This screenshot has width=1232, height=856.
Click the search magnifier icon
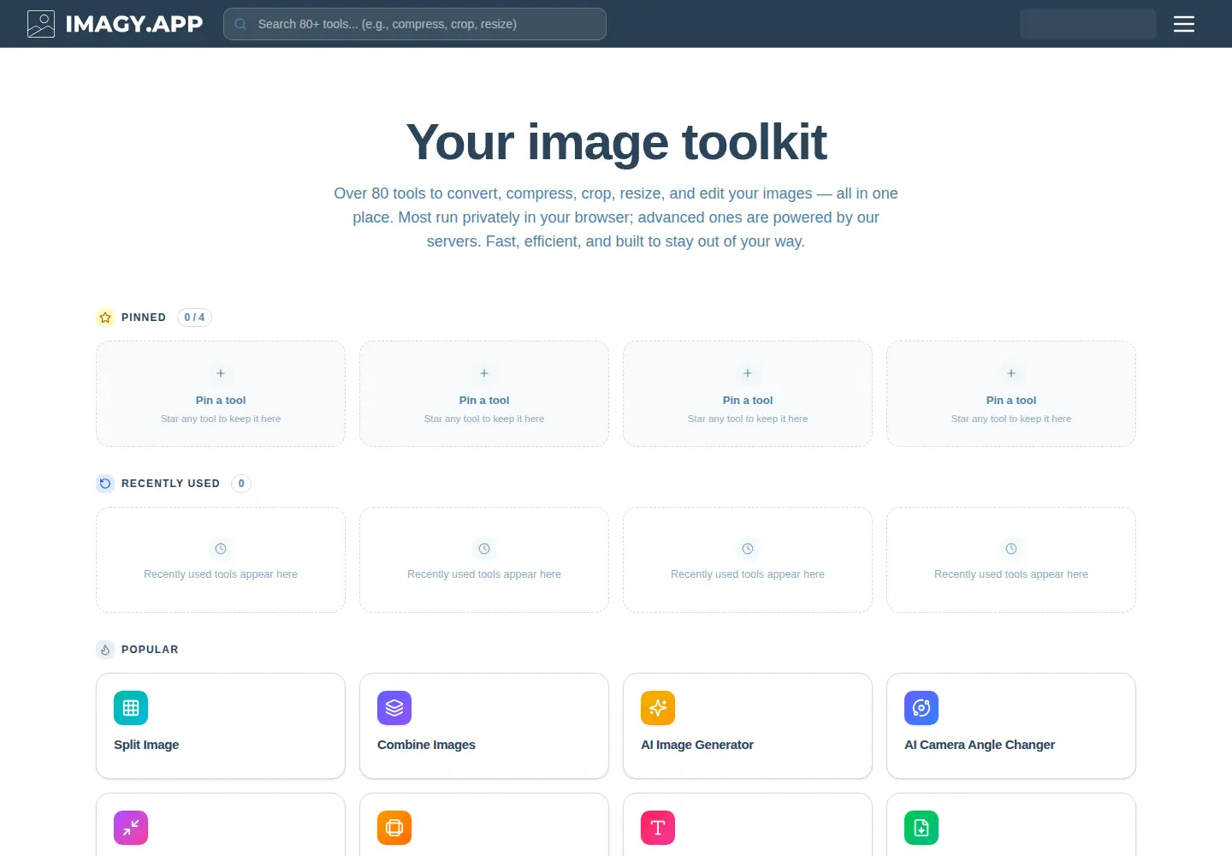(x=241, y=24)
